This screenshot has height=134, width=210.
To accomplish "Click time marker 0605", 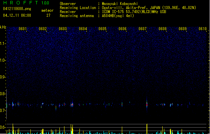I will click(102, 28).
